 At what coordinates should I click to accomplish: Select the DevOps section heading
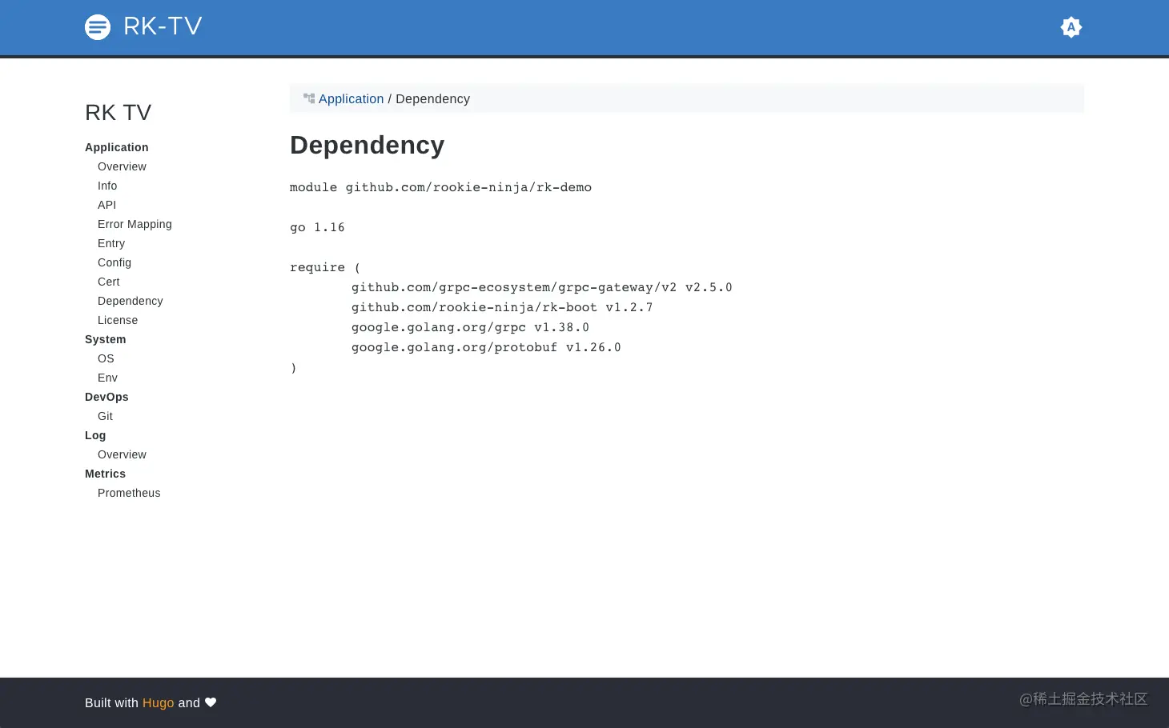coord(106,397)
